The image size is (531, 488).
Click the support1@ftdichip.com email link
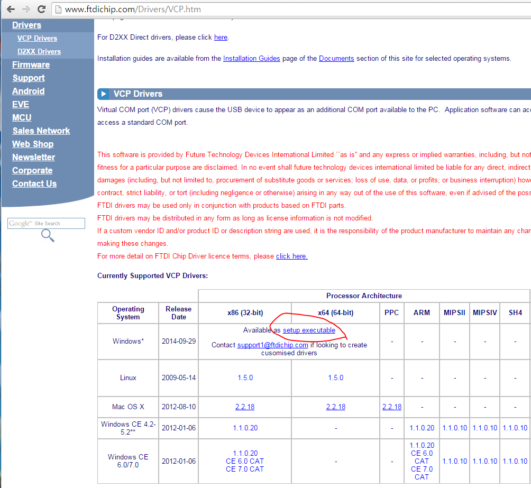tap(272, 345)
